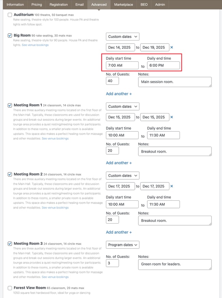
Task: Check the Auditorium checkbox
Action: coord(10,15)
